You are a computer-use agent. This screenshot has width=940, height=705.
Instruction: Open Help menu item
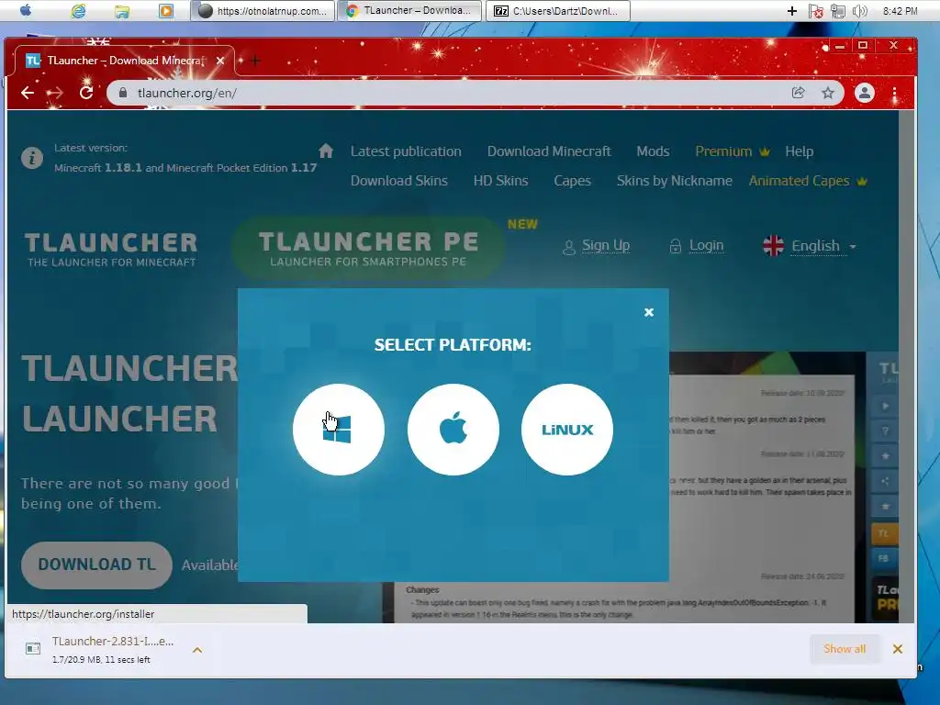tap(800, 151)
